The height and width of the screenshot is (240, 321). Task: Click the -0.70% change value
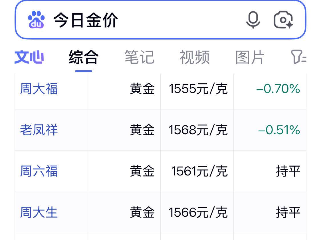click(x=278, y=89)
